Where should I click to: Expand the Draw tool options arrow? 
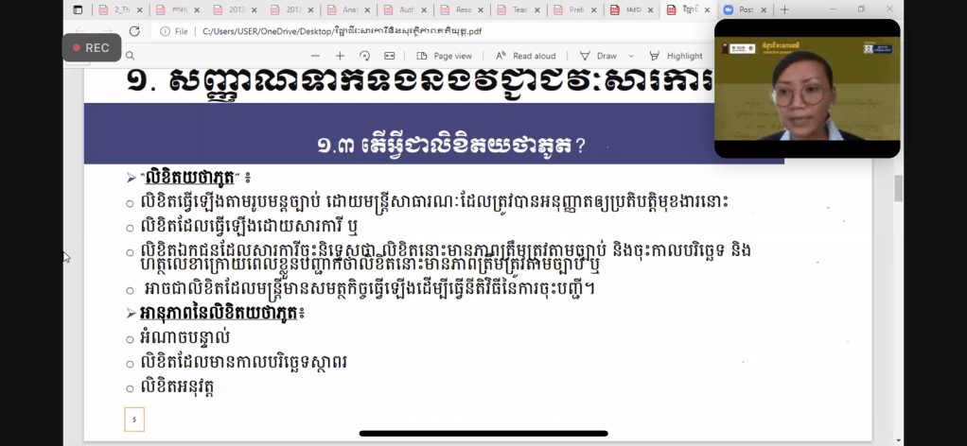point(630,56)
